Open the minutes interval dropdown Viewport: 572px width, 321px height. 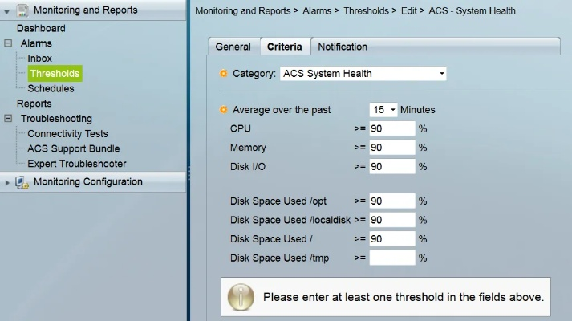(383, 110)
